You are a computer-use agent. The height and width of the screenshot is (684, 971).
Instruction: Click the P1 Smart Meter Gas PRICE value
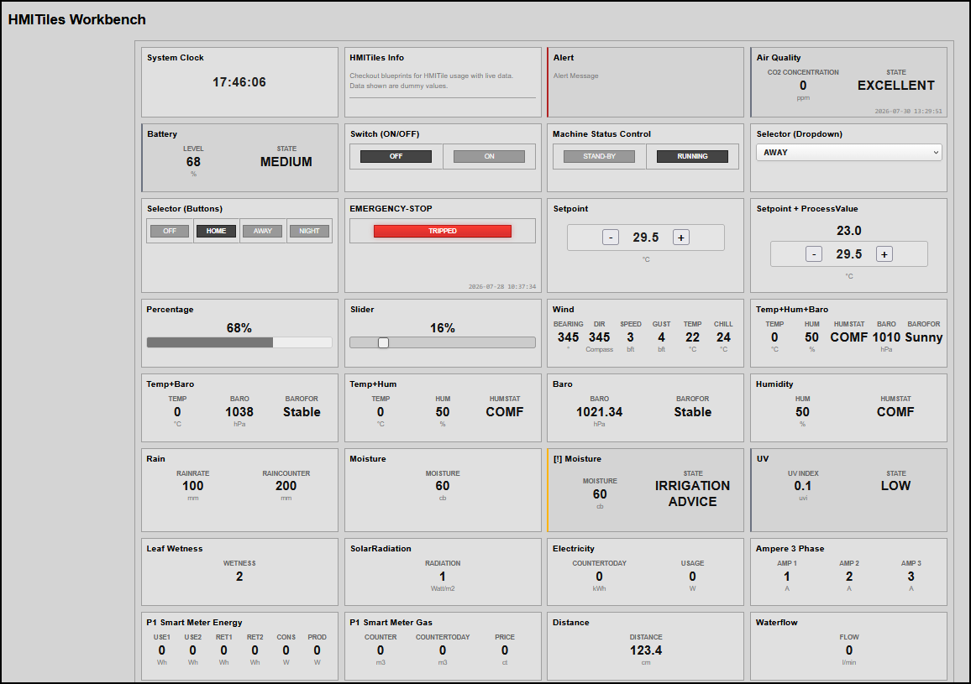point(505,650)
